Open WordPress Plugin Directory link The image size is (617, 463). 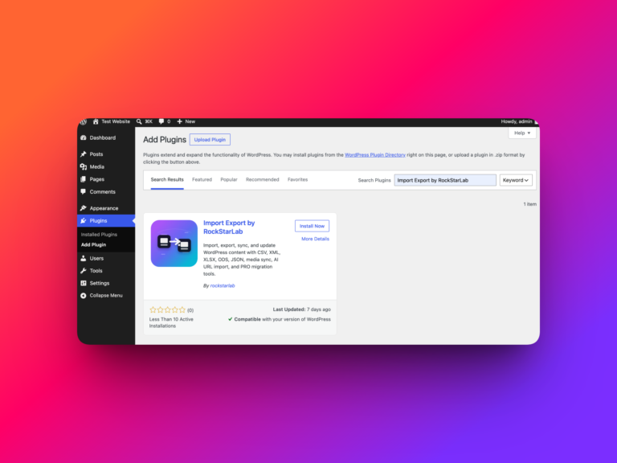click(x=375, y=155)
